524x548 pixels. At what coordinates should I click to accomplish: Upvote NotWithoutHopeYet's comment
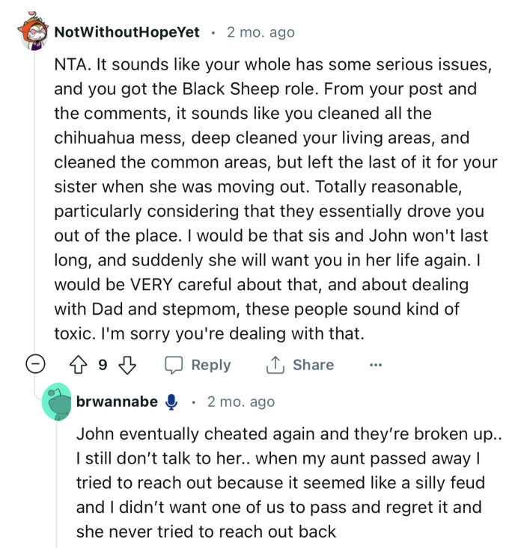pyautogui.click(x=80, y=365)
